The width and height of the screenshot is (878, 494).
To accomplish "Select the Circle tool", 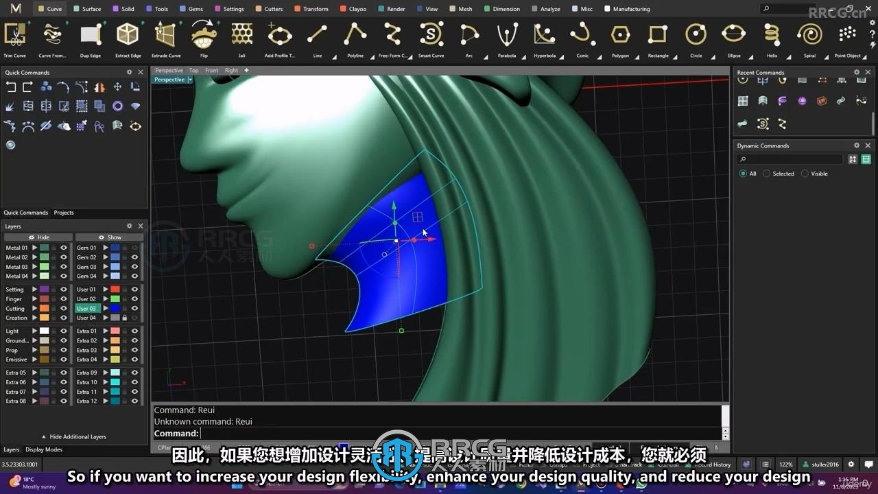I will coord(696,39).
